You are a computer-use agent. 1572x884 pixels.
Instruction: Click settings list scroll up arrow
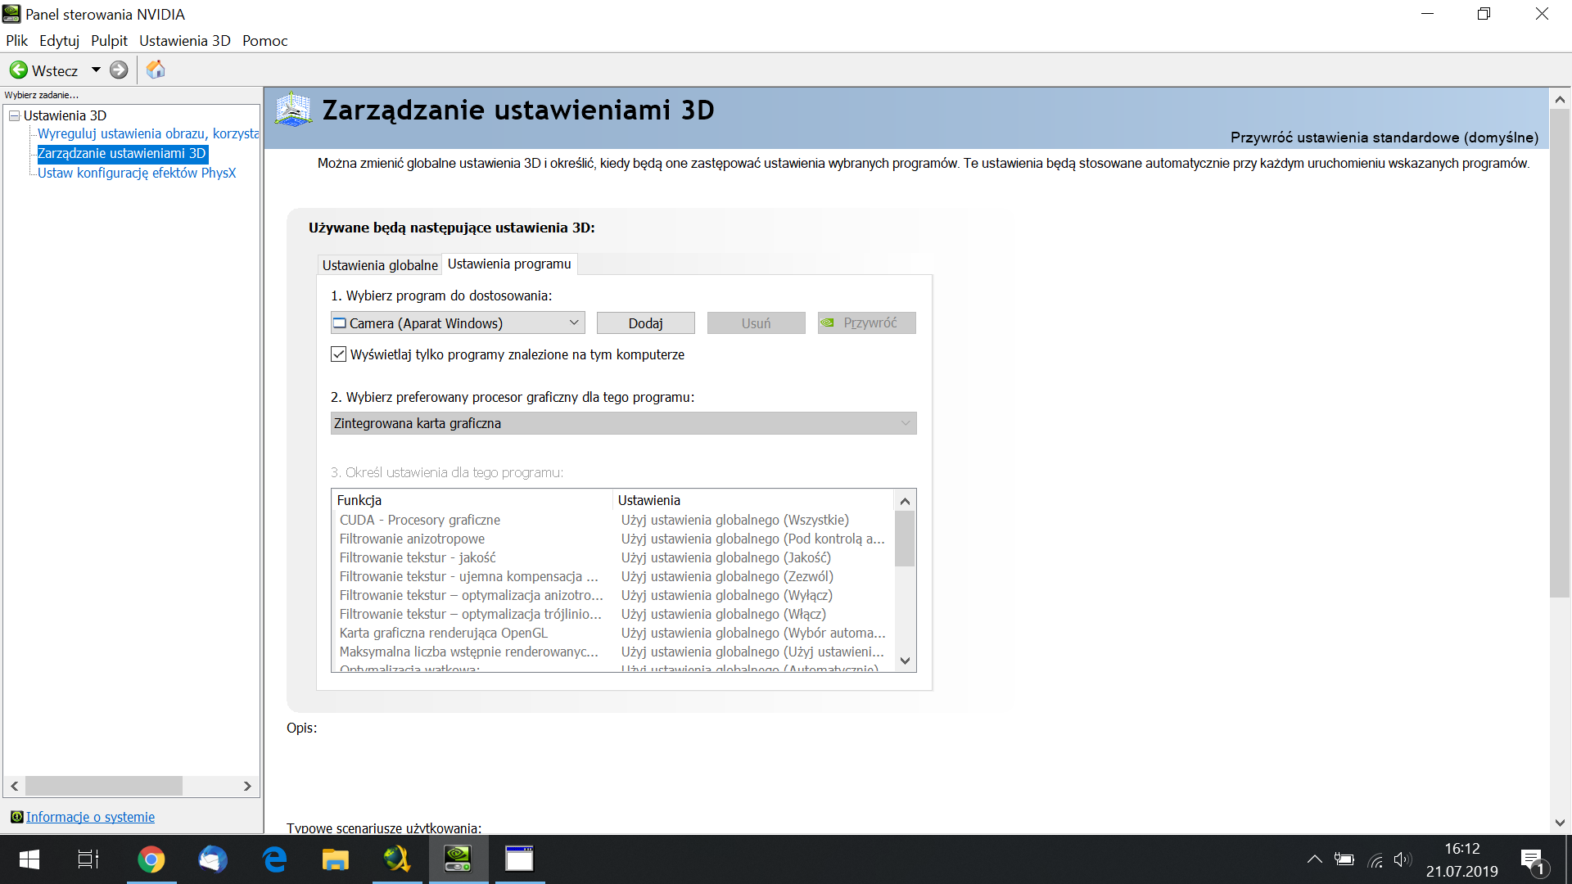click(905, 501)
